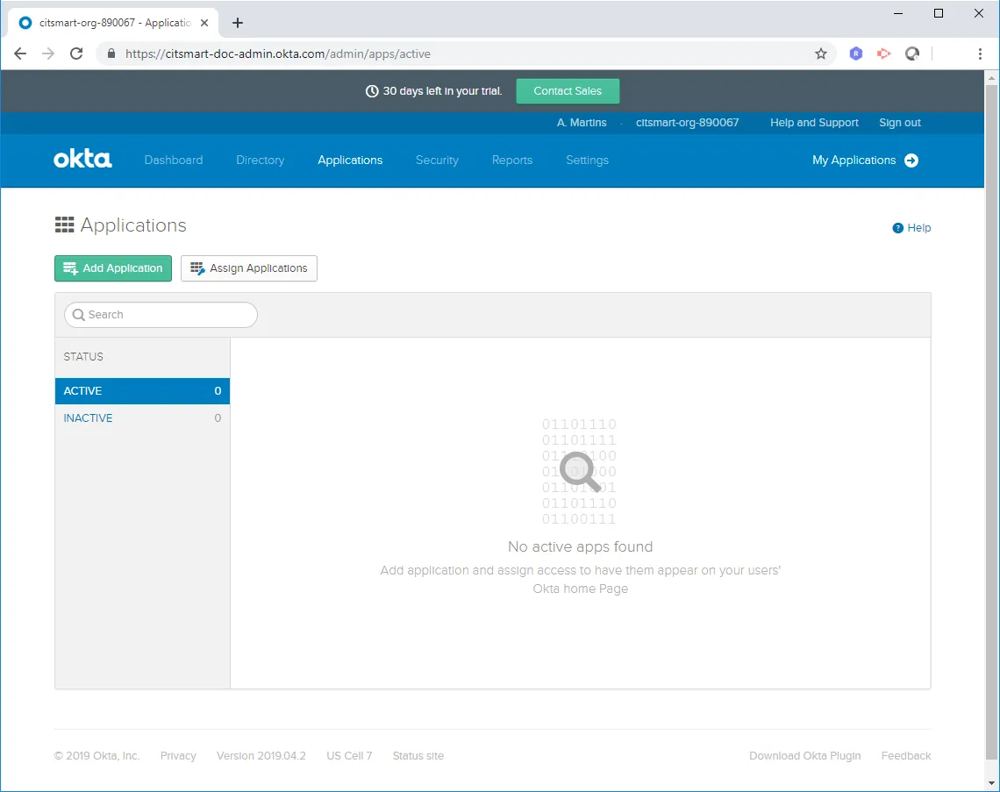Viewport: 1000px width, 792px height.
Task: Close the citsmart-org browser tab
Action: tap(204, 23)
